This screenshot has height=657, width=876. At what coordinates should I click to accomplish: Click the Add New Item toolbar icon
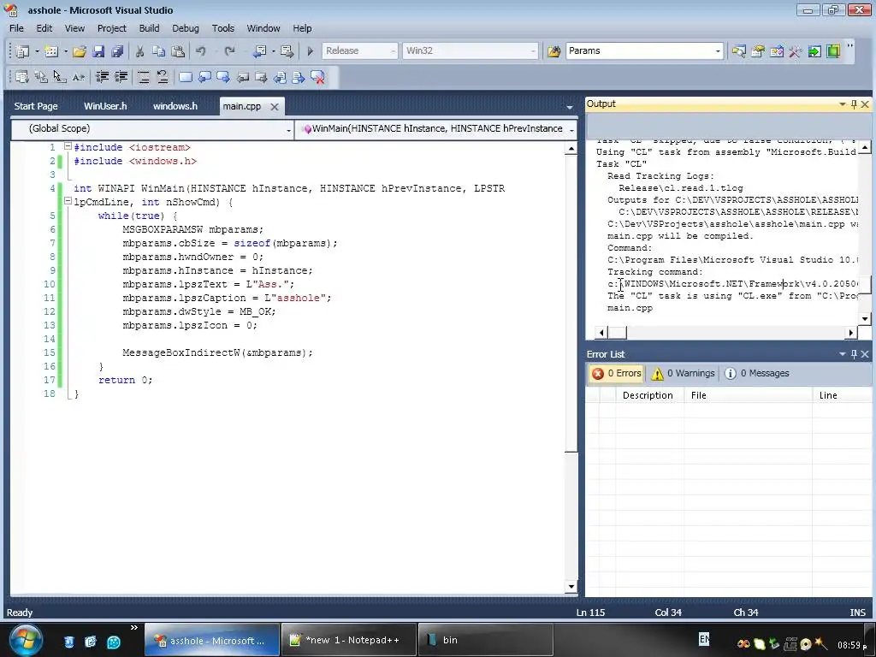[51, 51]
